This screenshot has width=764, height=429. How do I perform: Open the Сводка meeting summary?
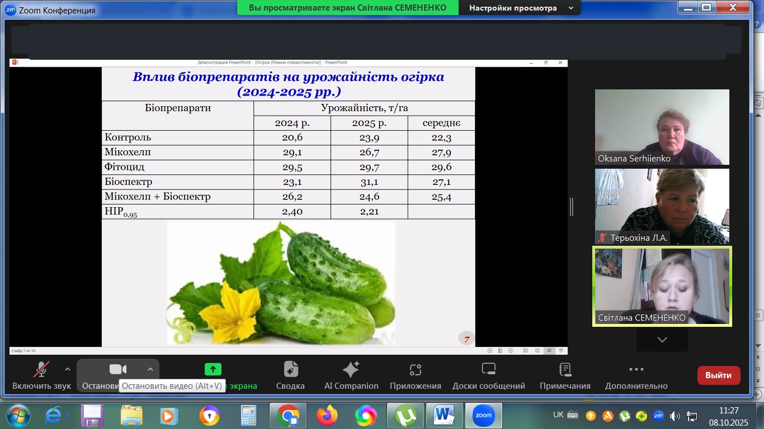point(290,370)
